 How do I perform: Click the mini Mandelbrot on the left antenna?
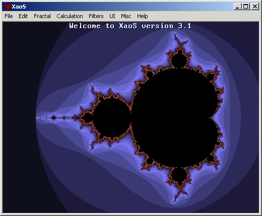53,118
